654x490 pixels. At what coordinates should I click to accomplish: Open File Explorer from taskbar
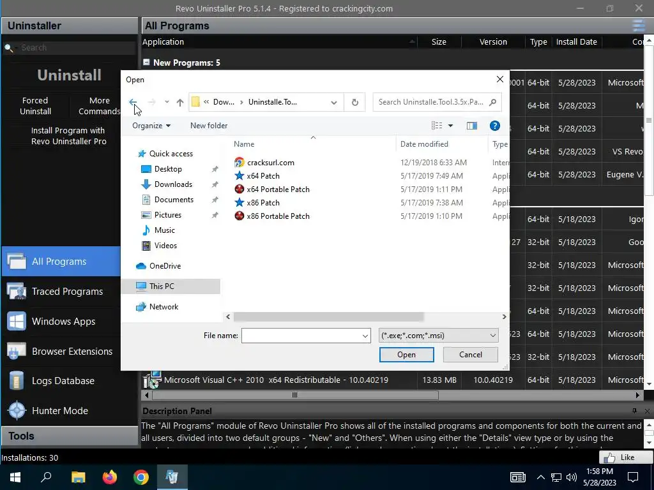click(78, 477)
